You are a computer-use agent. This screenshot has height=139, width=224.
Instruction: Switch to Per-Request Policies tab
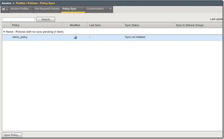tap(47, 9)
